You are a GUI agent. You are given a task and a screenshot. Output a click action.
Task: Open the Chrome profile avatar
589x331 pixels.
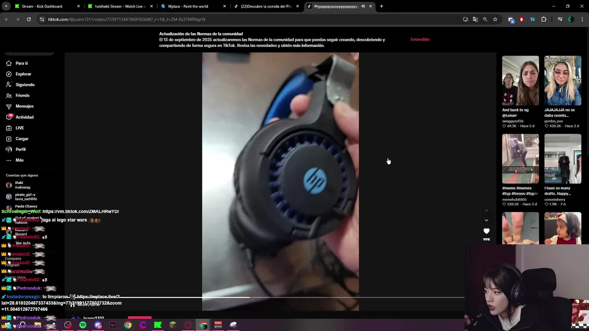click(x=571, y=19)
